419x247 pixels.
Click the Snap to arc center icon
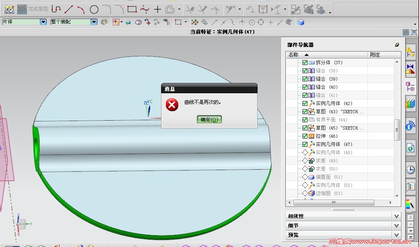252,22
